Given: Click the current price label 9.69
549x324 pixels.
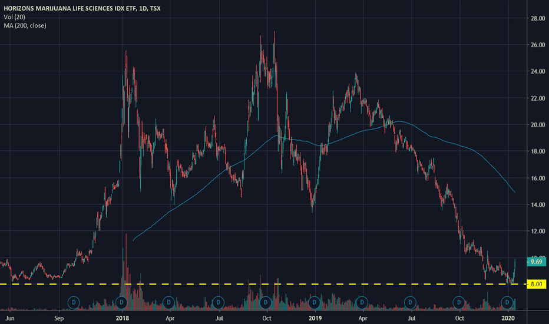Looking at the screenshot, I should [536, 262].
